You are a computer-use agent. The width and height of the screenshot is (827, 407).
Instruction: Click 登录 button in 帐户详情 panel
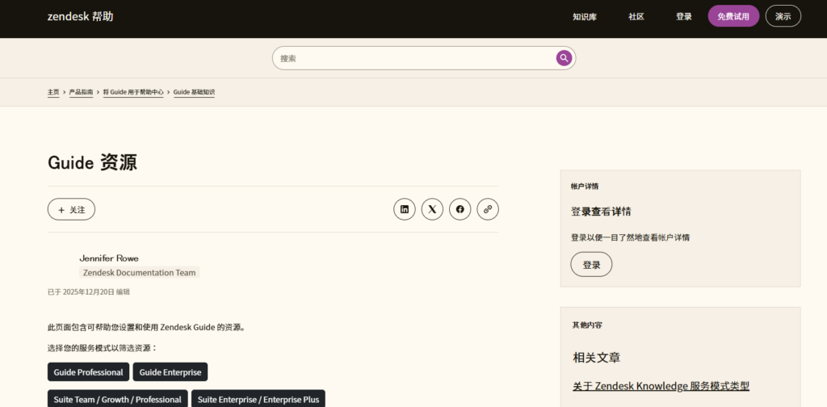[591, 265]
